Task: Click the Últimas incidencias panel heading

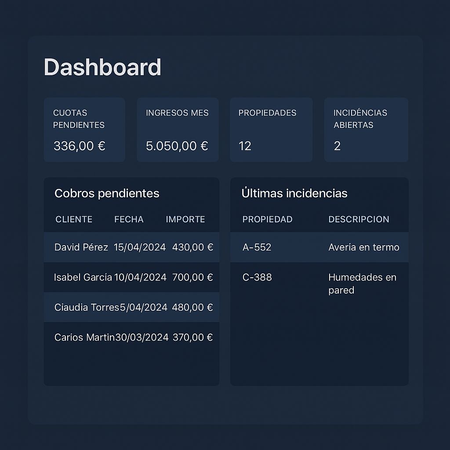Action: (294, 193)
